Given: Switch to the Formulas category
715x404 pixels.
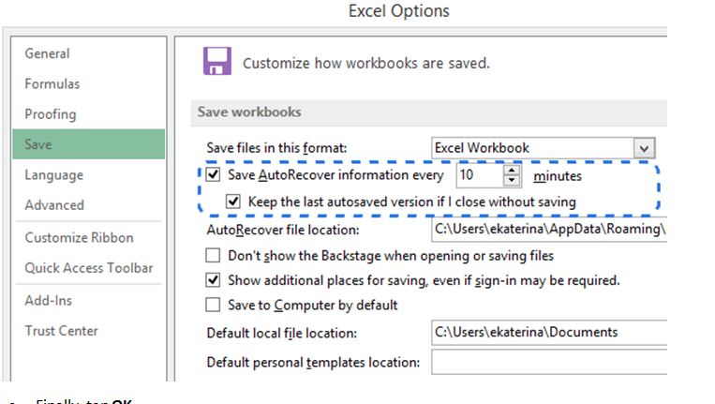Looking at the screenshot, I should click(52, 84).
